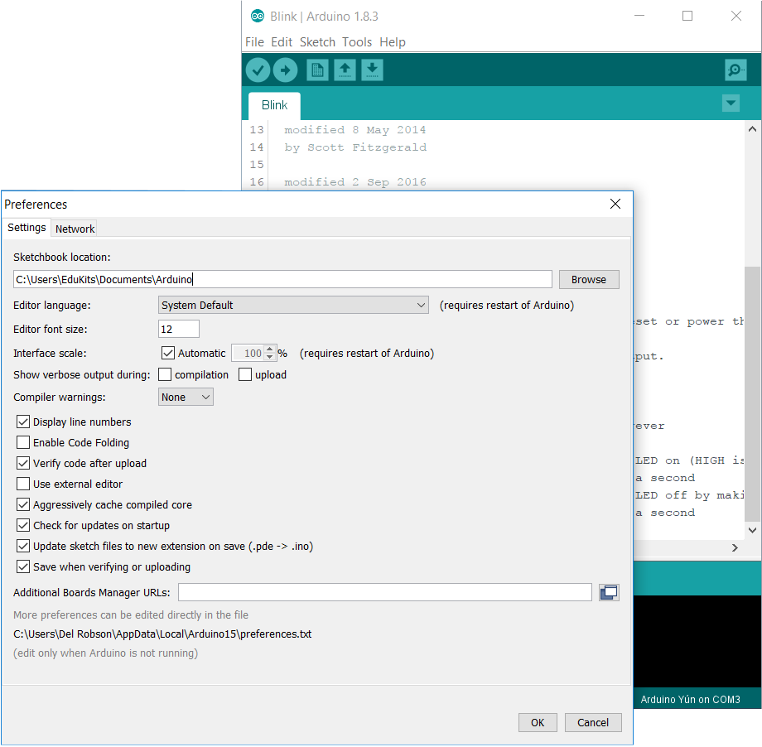Enable Code Folding checkbox
Screen dimensions: 762x747
tap(23, 442)
